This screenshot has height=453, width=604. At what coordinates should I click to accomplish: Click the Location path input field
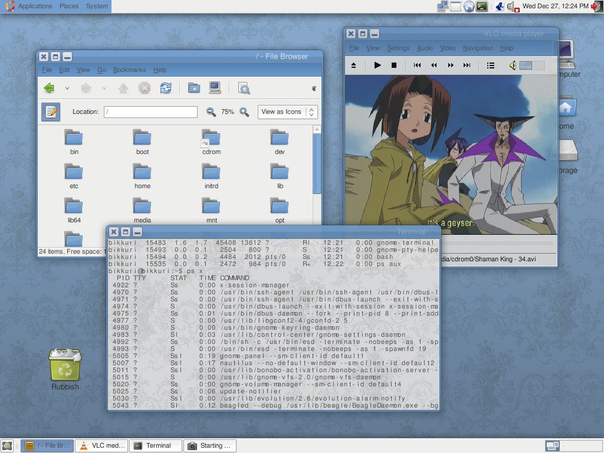[150, 111]
